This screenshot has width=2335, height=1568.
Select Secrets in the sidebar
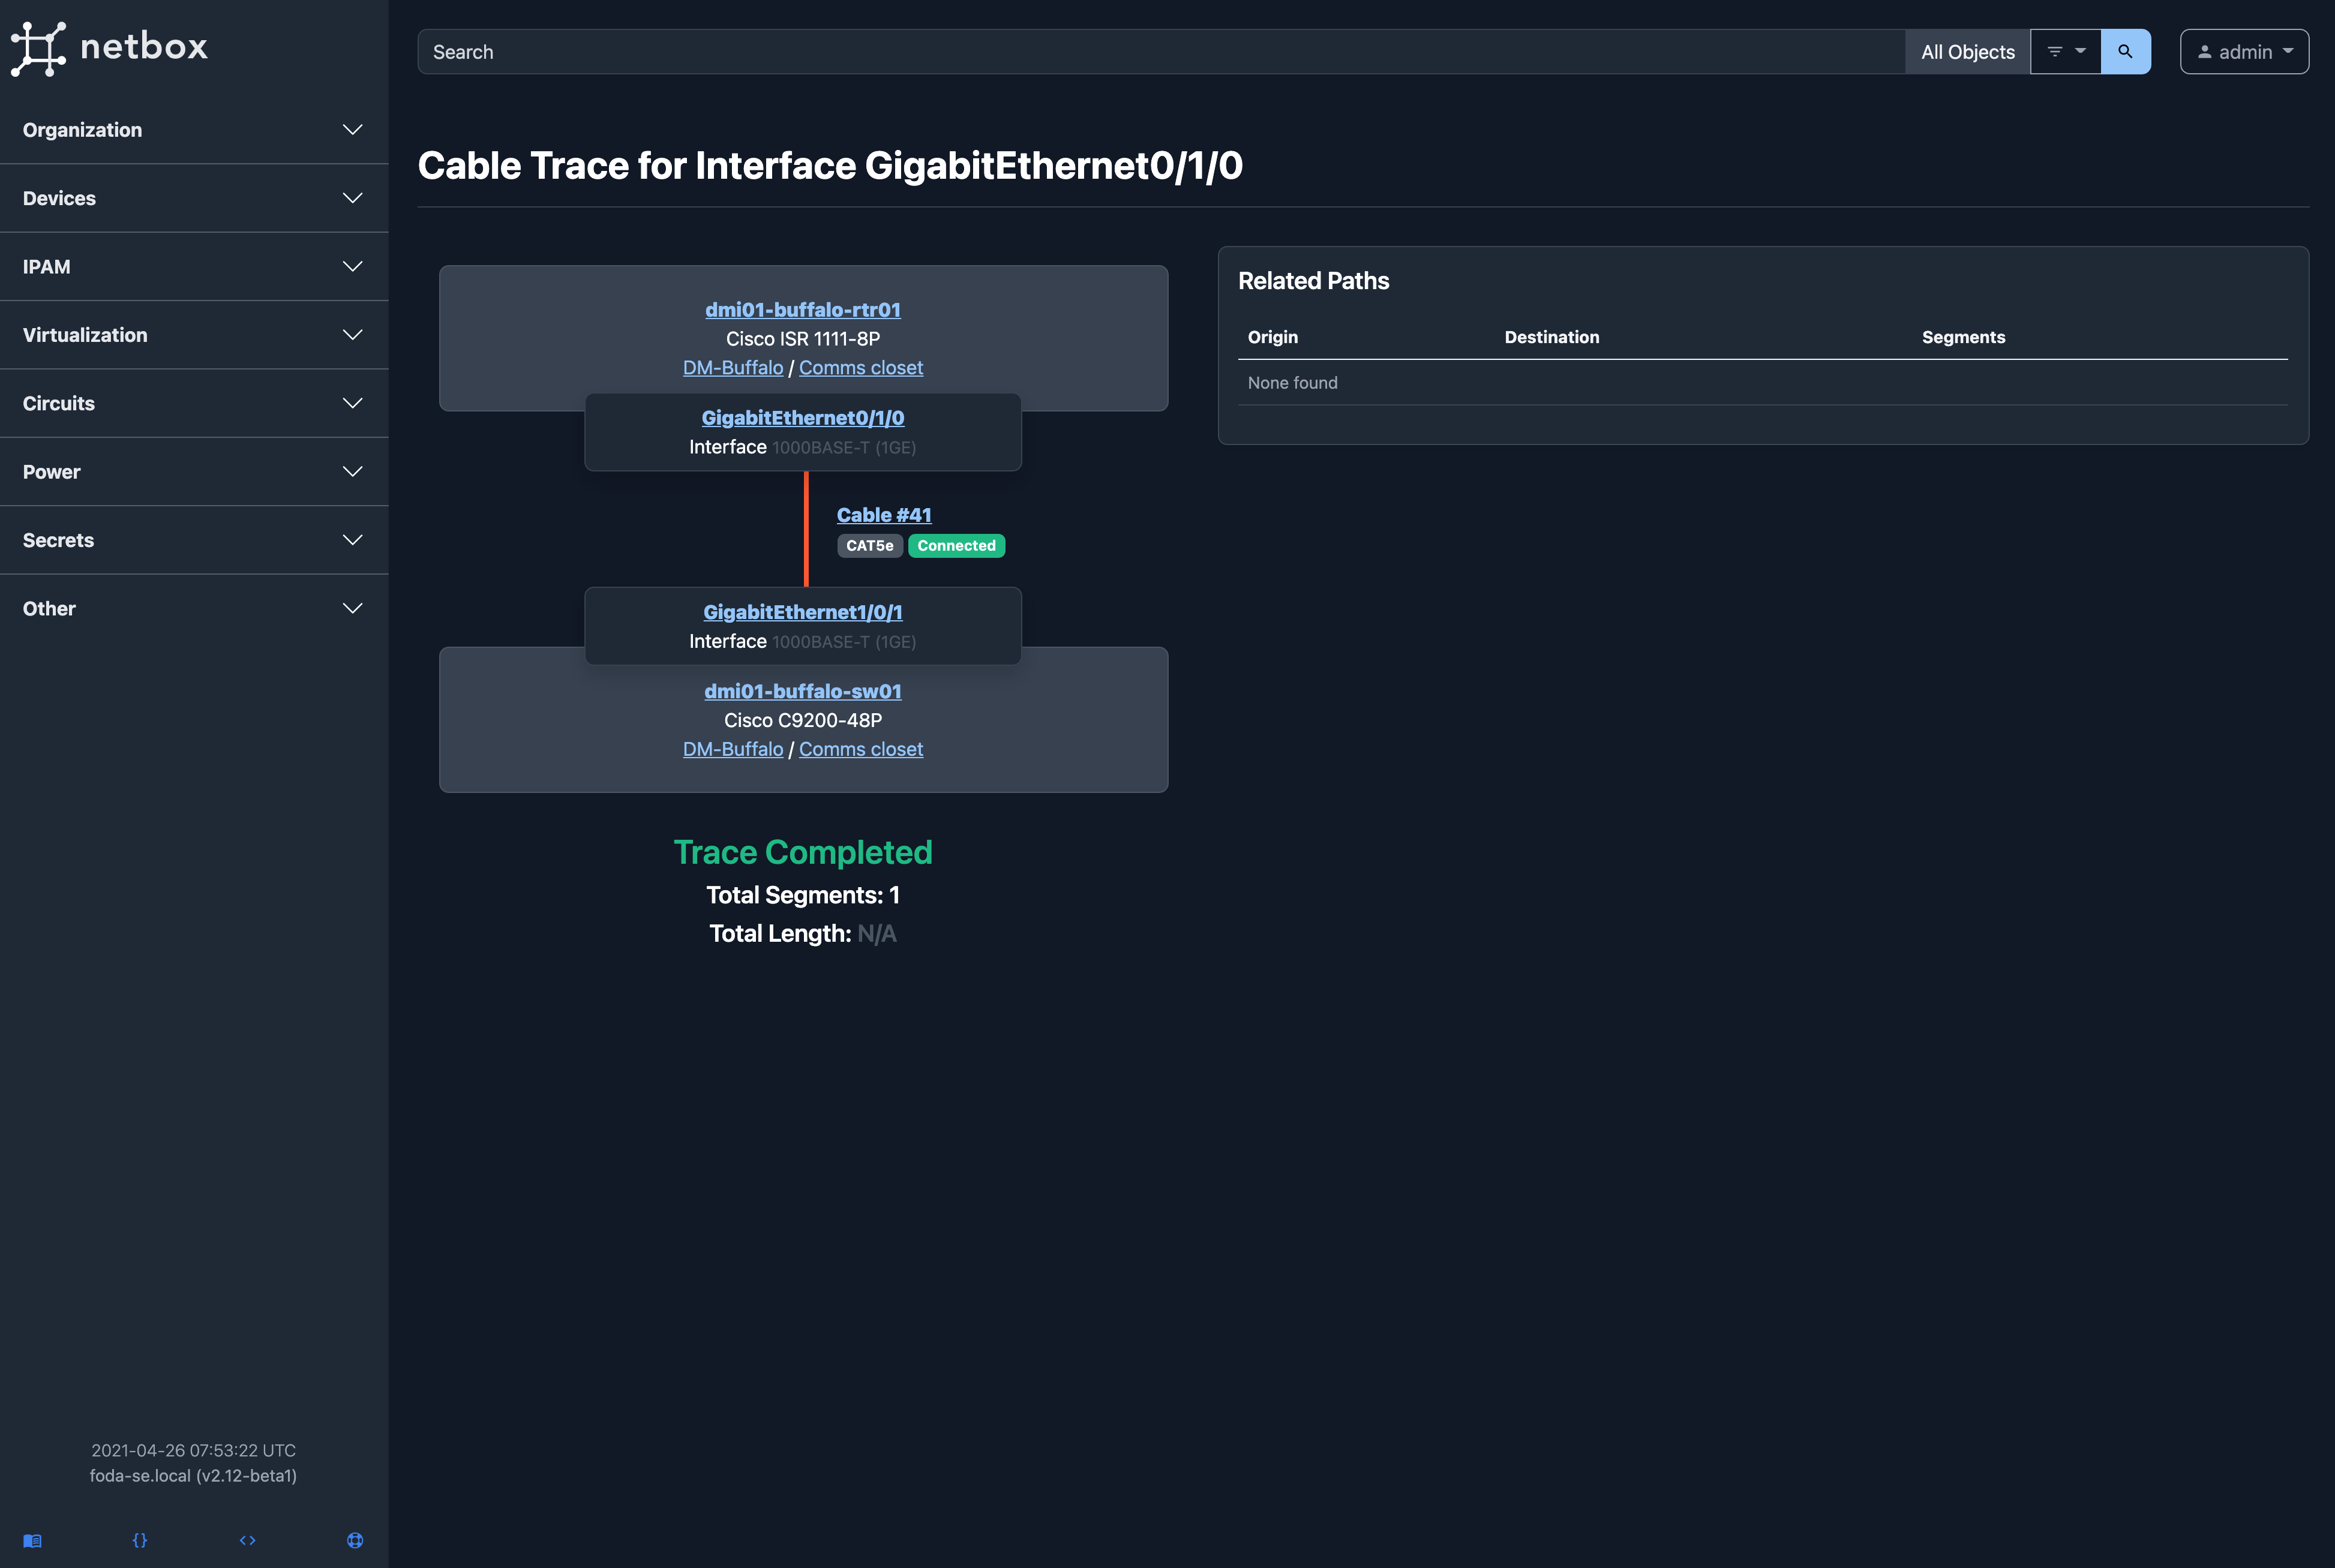pyautogui.click(x=194, y=539)
